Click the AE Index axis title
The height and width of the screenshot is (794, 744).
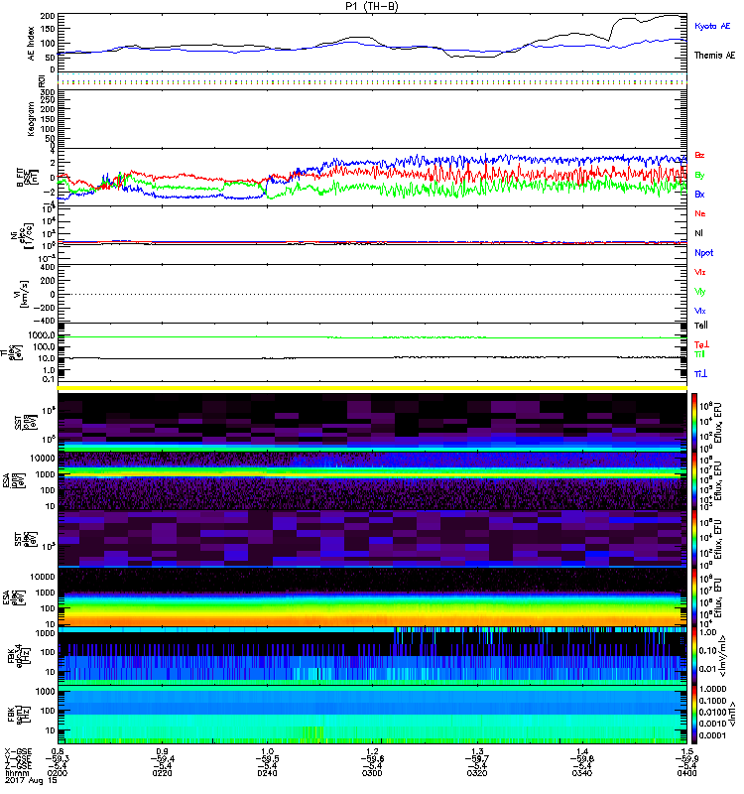32,44
